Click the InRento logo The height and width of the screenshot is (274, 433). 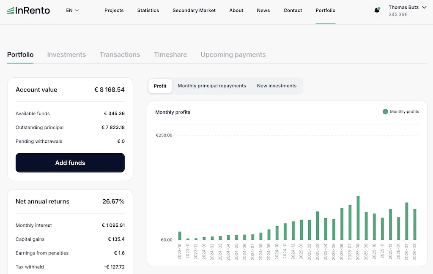click(28, 11)
